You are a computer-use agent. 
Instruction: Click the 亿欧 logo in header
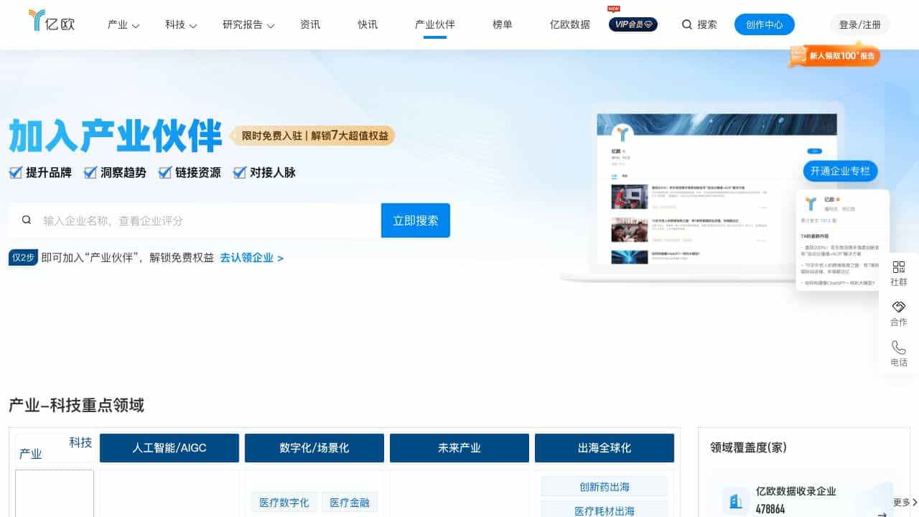pos(52,21)
